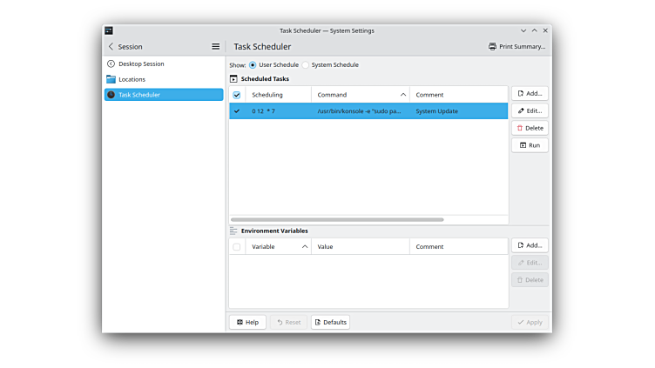Select the User Schedule radio button
655x368 pixels.
click(x=253, y=64)
